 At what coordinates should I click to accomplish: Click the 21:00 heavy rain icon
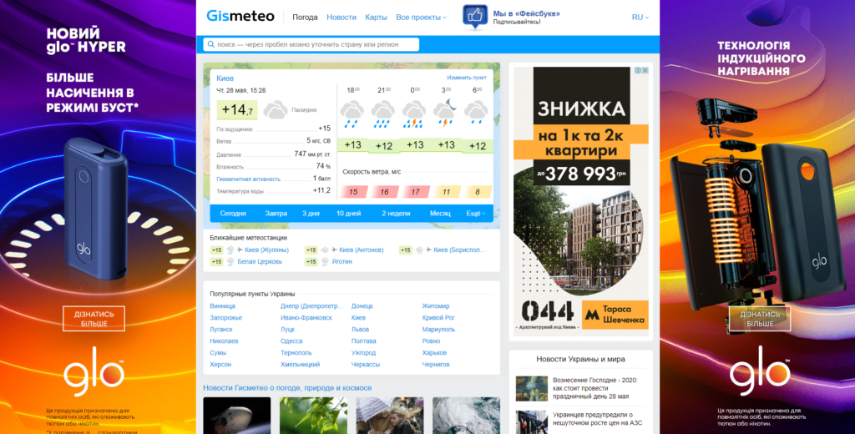click(383, 115)
